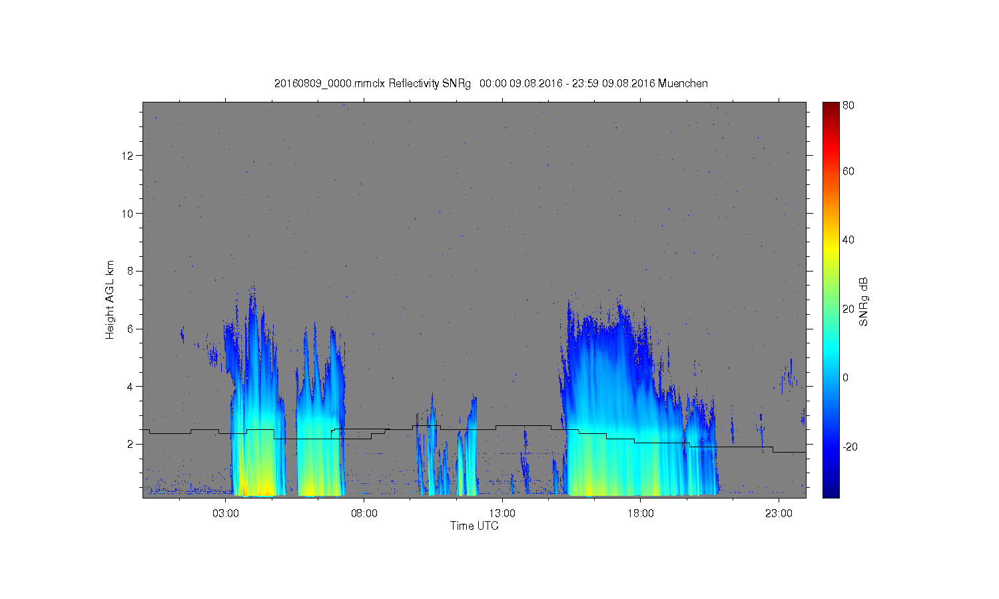
Task: Click the 'SNRg dB' colorbar label
Action: point(864,301)
